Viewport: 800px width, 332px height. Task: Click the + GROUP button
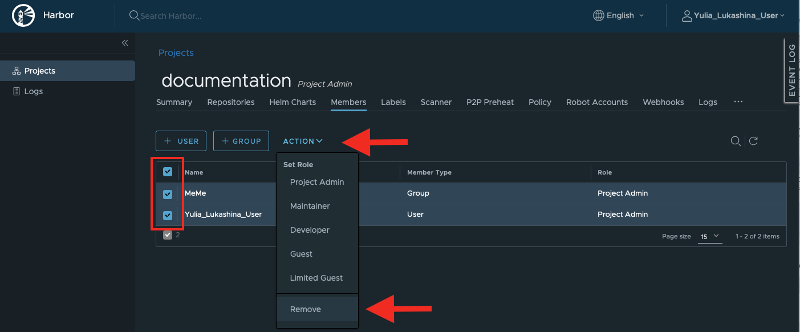(x=241, y=141)
